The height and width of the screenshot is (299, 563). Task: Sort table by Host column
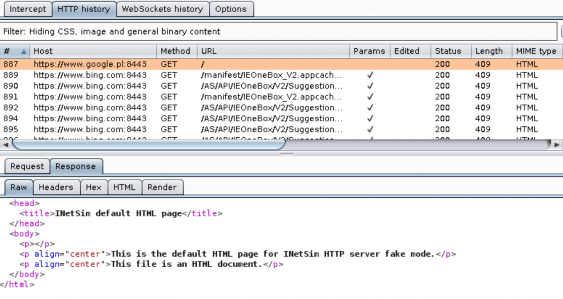click(x=92, y=51)
